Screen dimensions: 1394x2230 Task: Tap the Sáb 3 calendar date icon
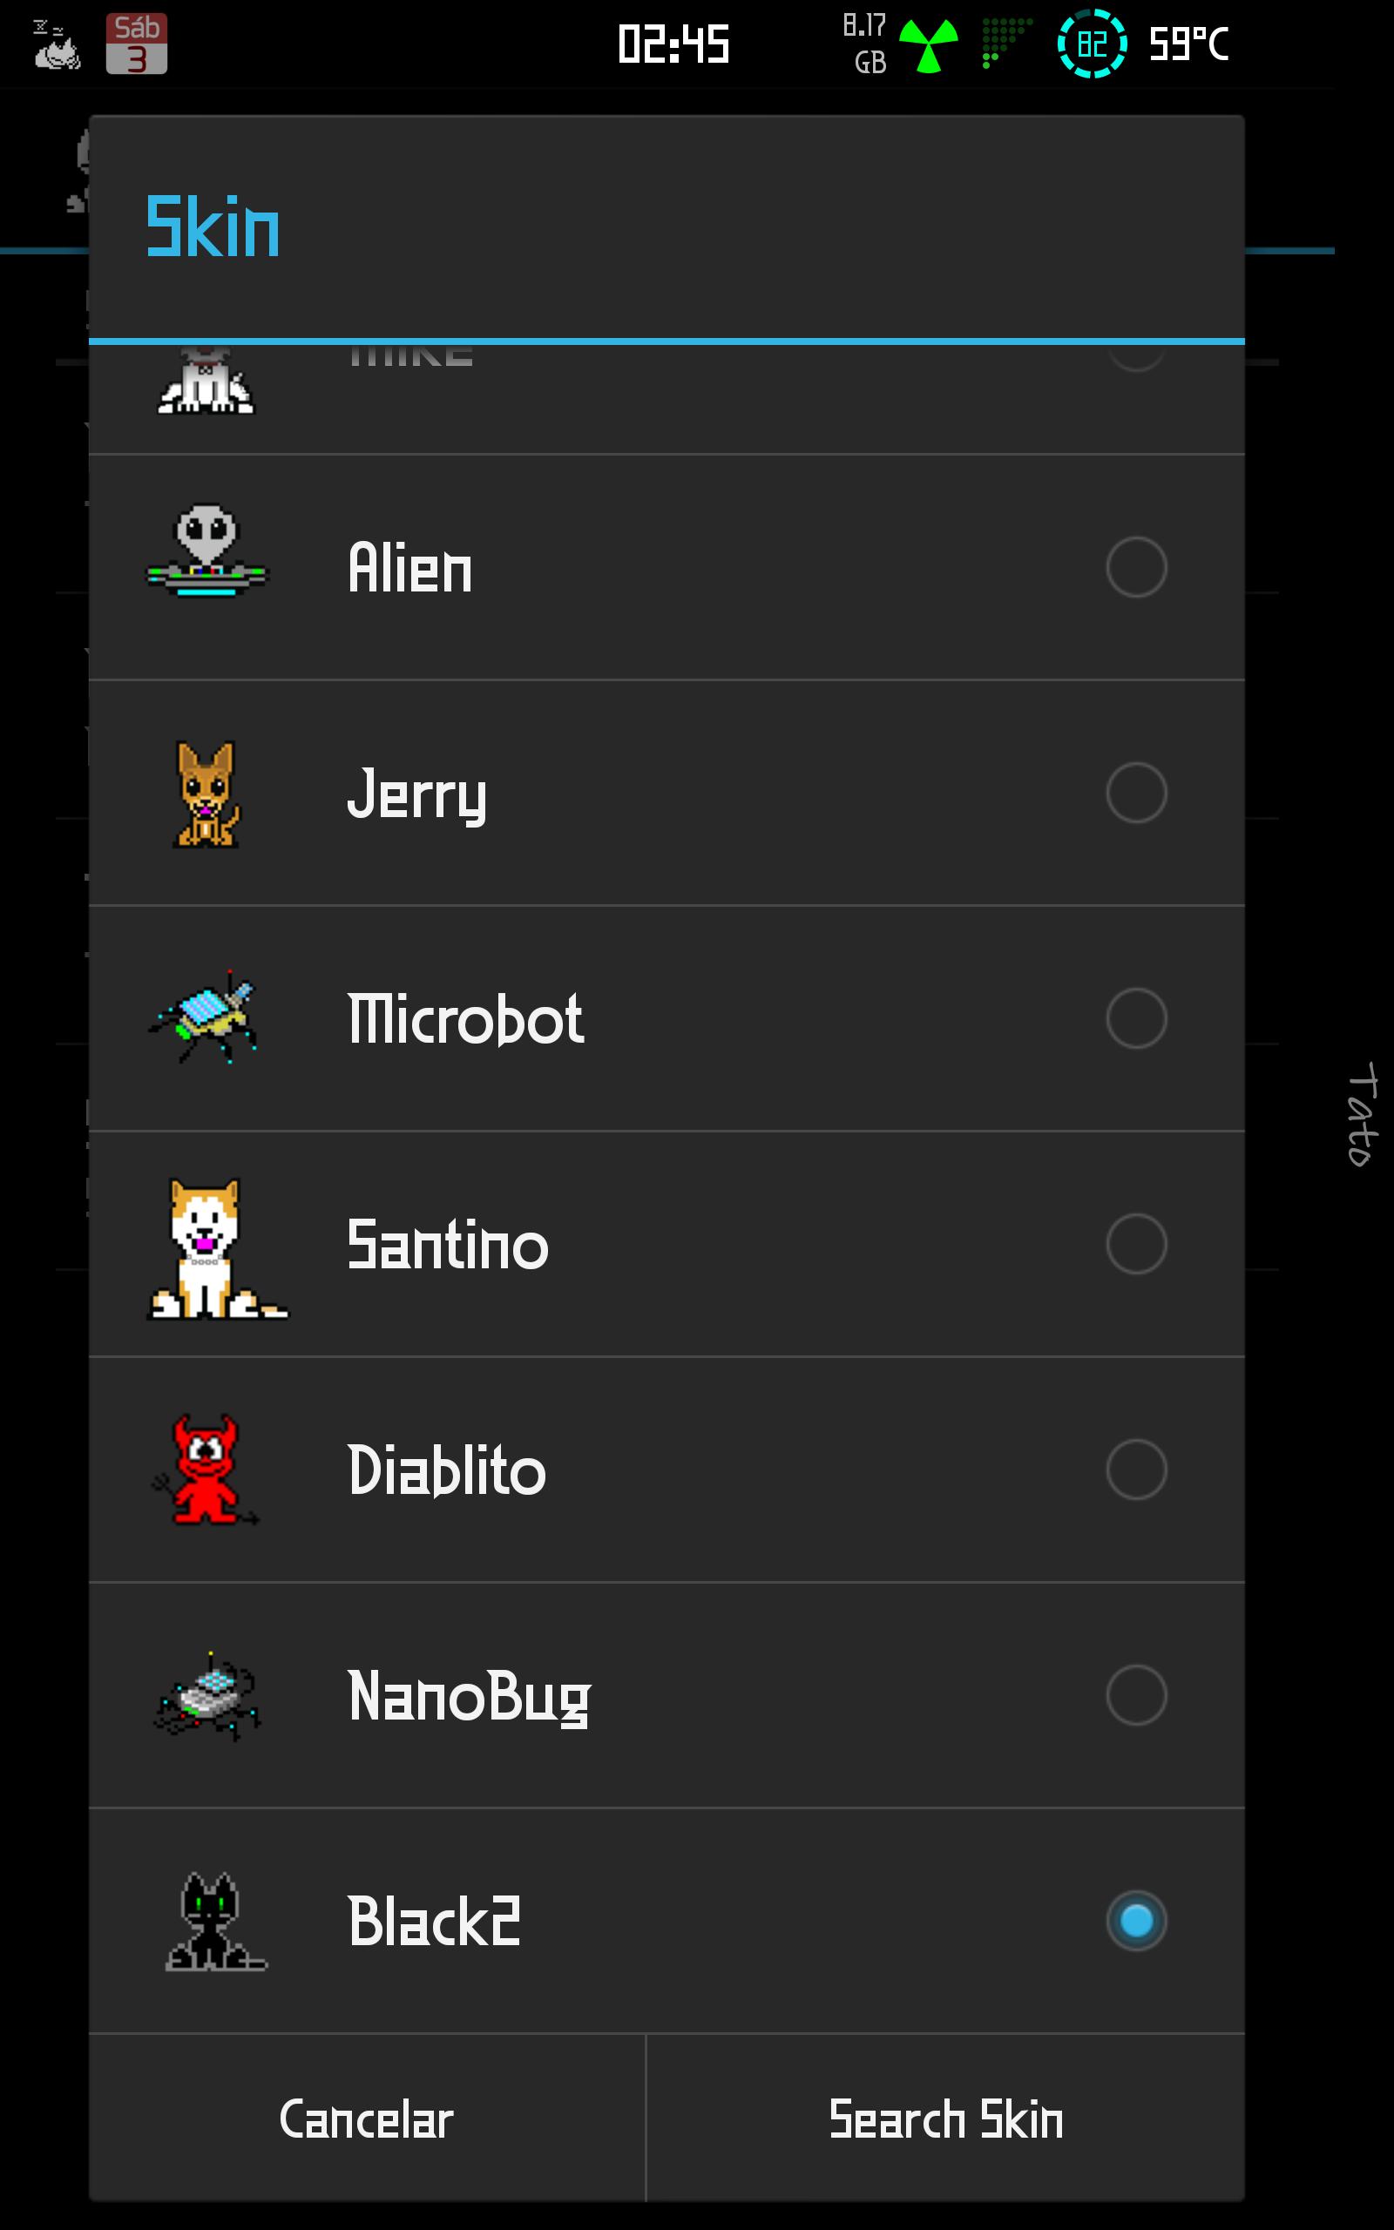tap(137, 44)
